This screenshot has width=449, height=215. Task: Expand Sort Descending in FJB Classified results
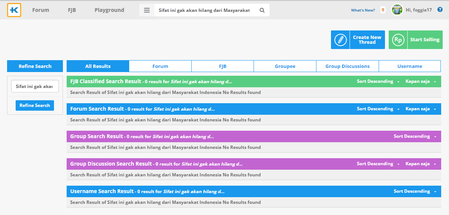click(378, 81)
